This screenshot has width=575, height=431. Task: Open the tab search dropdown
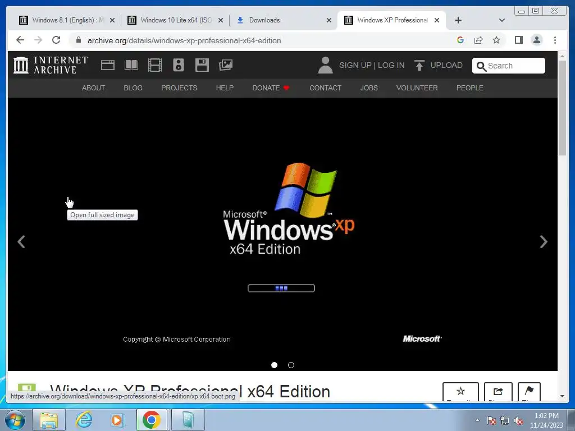point(502,20)
